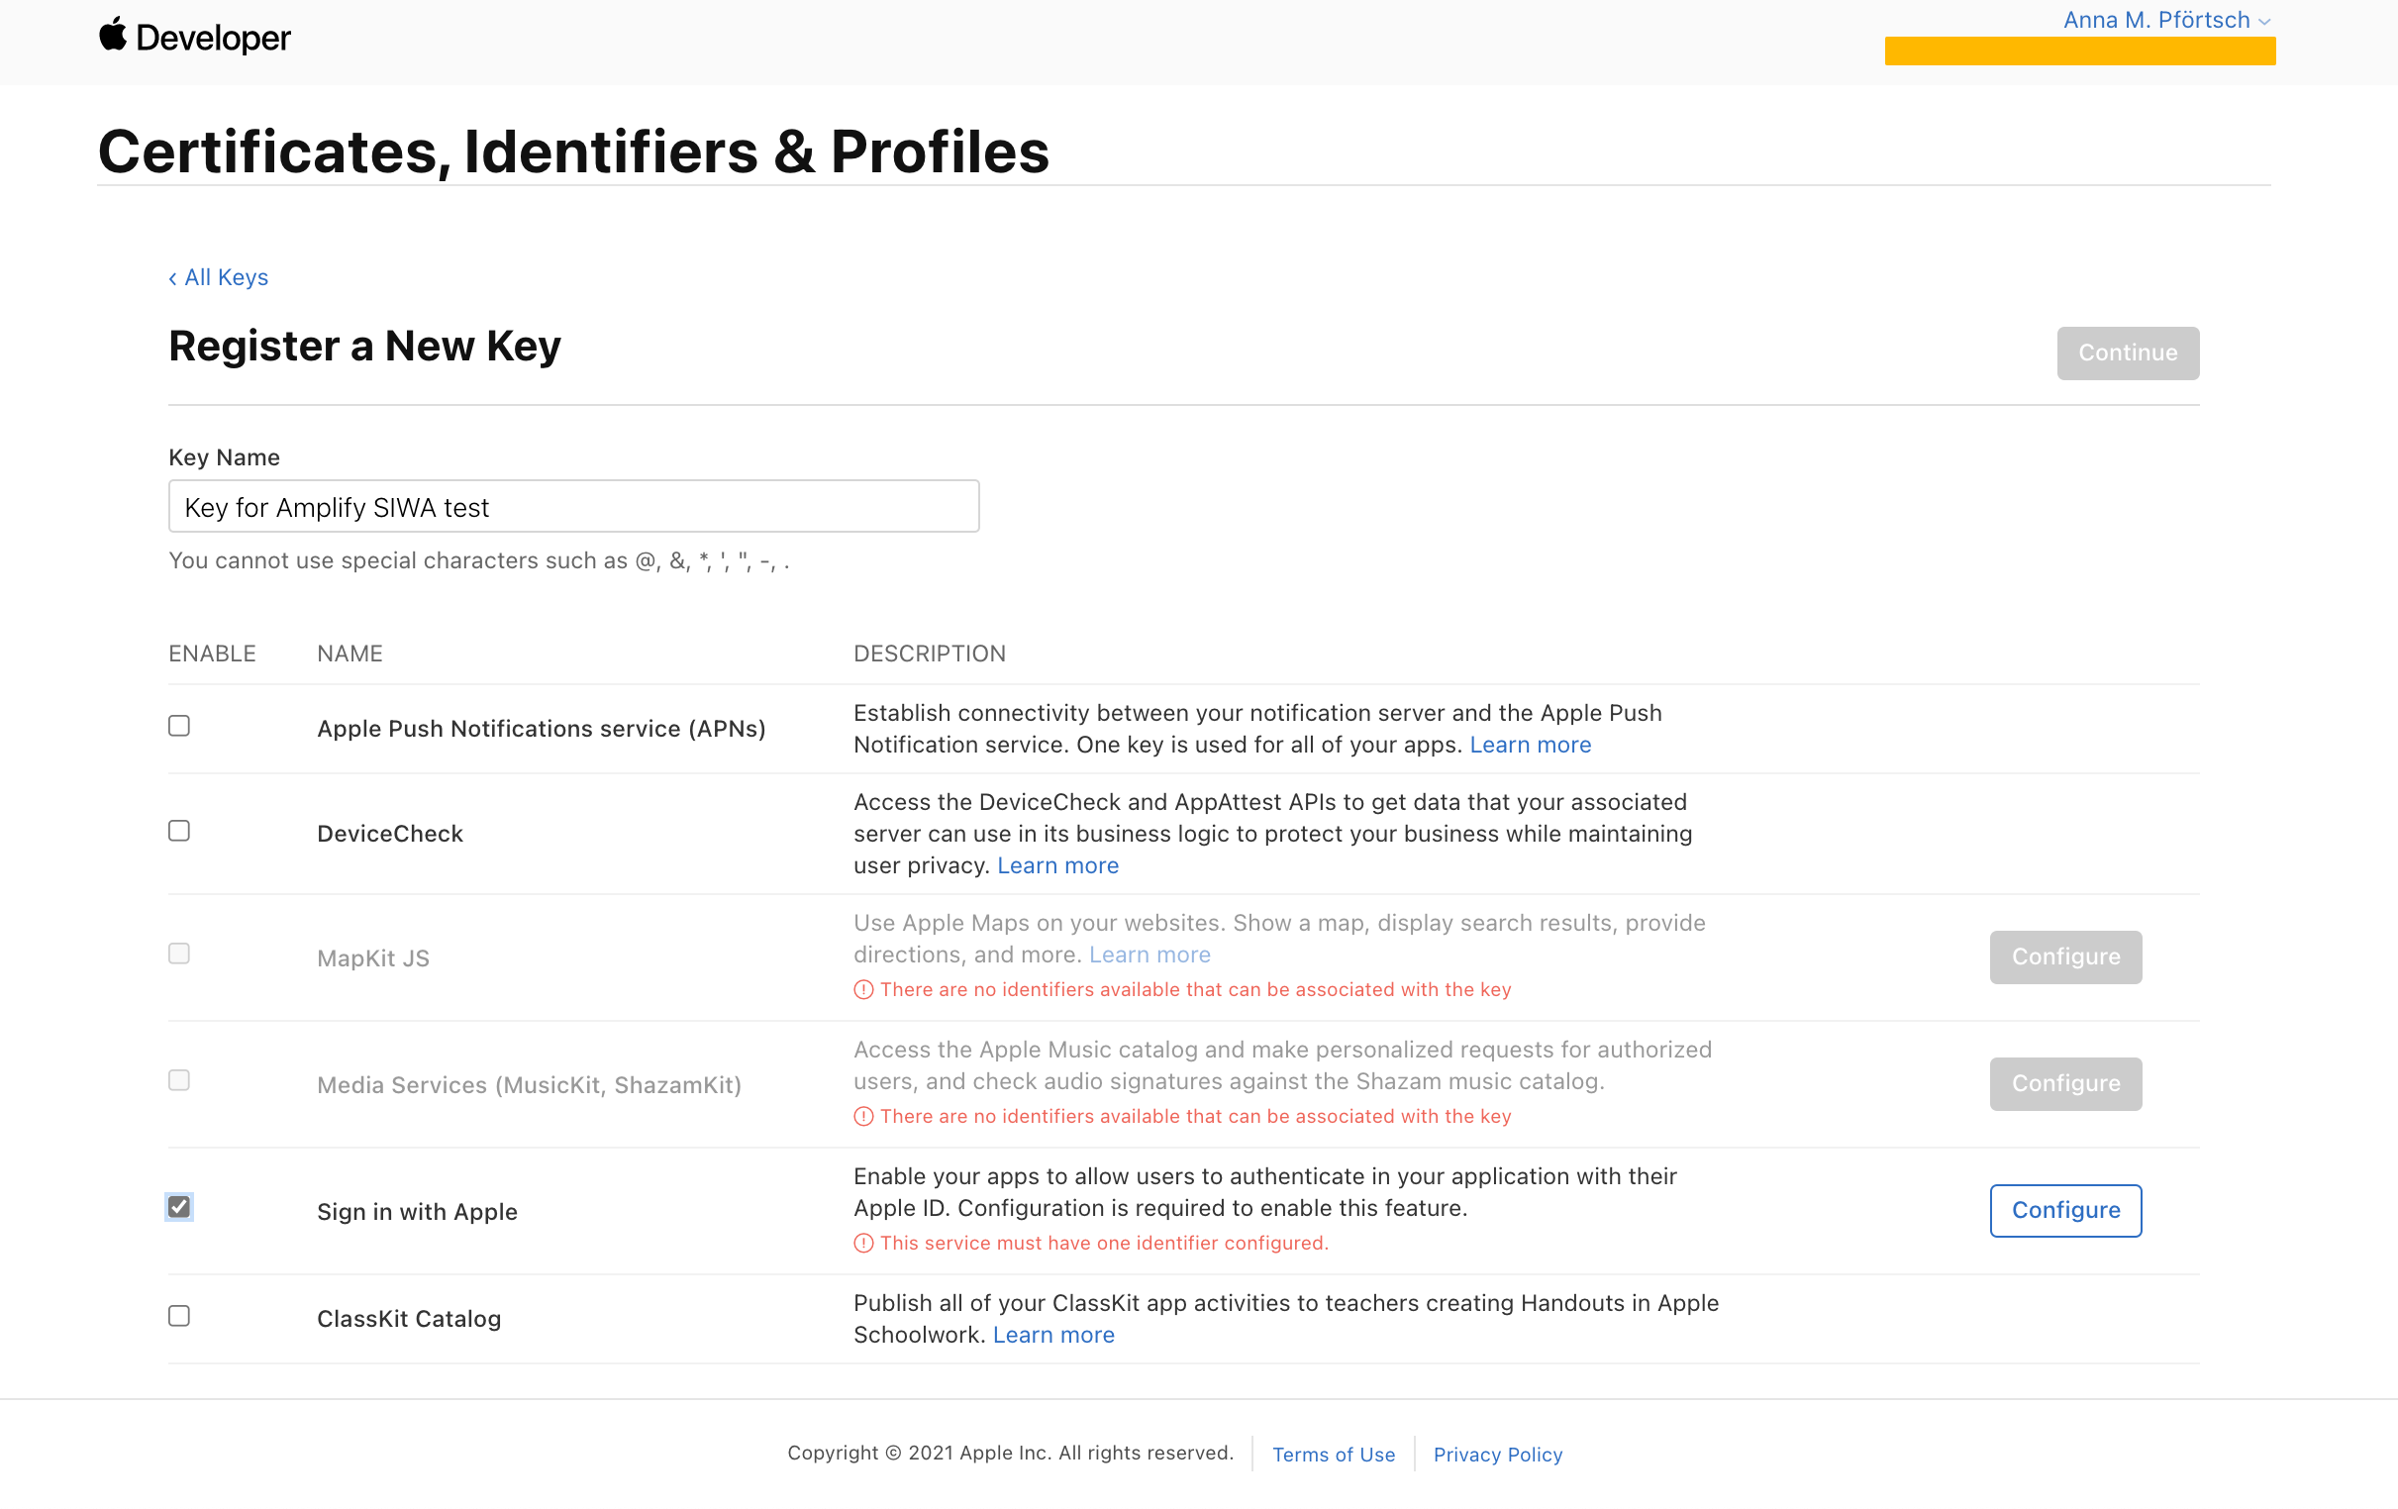Screen dimensions: 2398x1509
Task: Open the Privacy Policy
Action: 1498,1454
